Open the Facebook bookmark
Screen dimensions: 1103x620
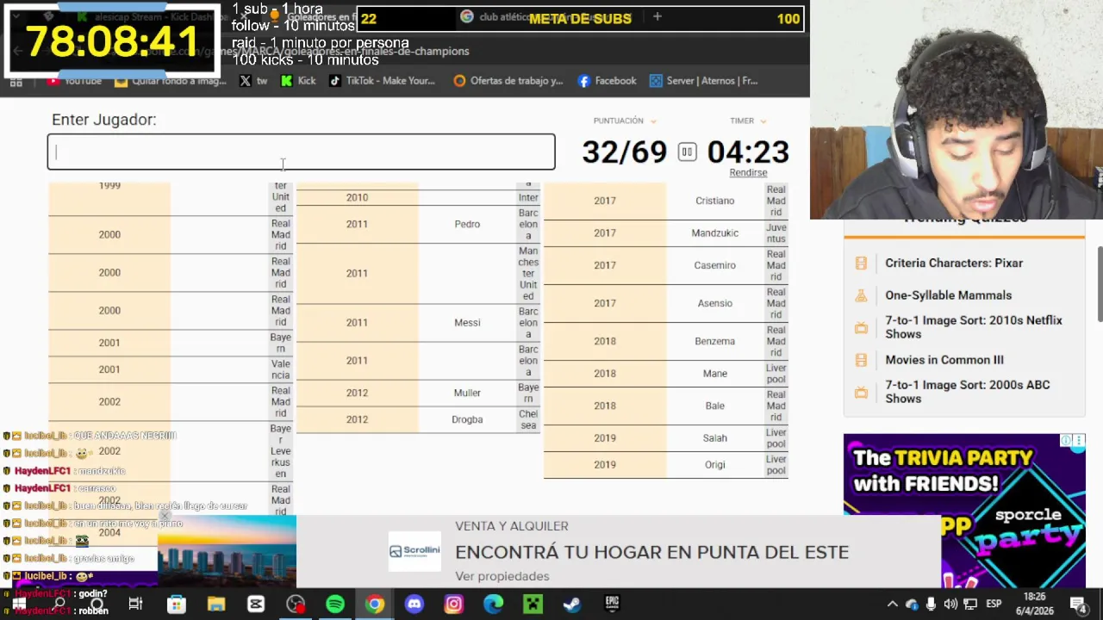pos(608,81)
